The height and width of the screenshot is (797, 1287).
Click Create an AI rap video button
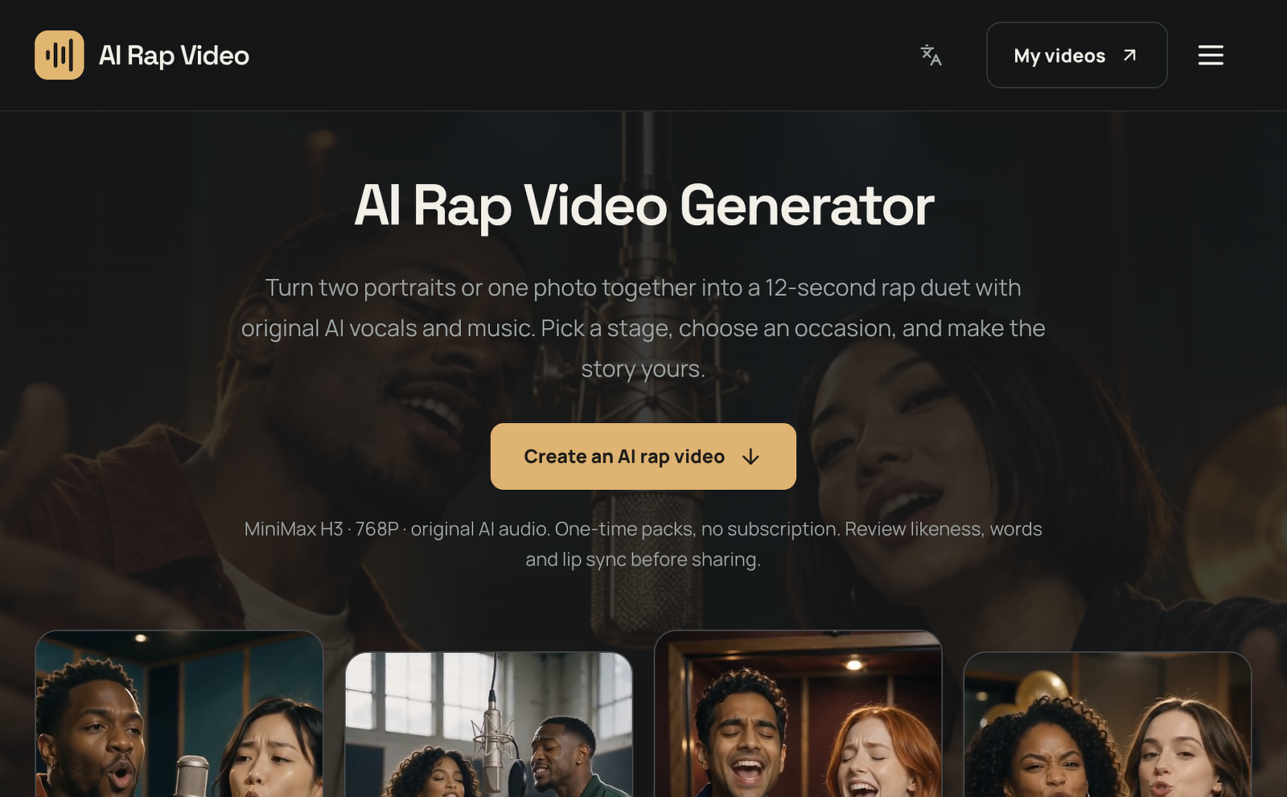point(643,456)
